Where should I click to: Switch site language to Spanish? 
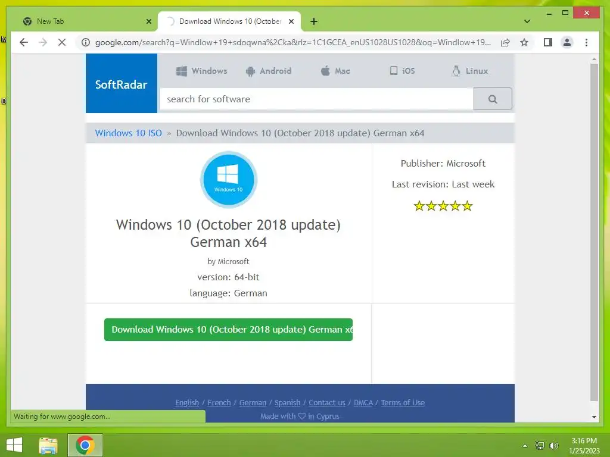tap(288, 403)
